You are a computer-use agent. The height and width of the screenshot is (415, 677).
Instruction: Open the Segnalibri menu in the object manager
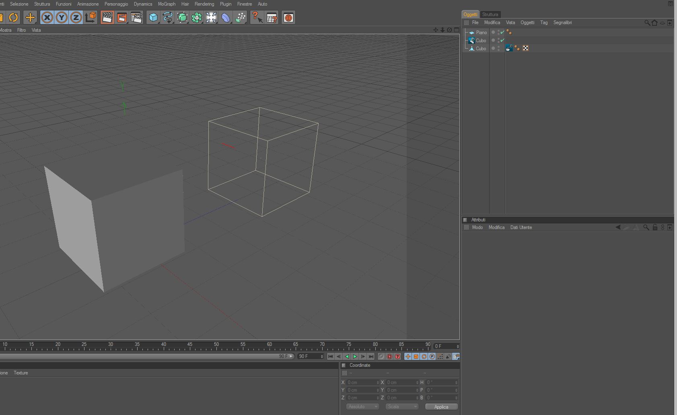click(x=562, y=22)
